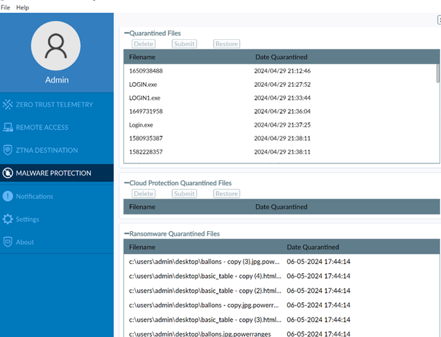Viewport: 441px width, 337px height.
Task: Open the Help menu
Action: pos(22,7)
